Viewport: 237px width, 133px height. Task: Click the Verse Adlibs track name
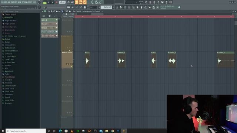[67, 52]
